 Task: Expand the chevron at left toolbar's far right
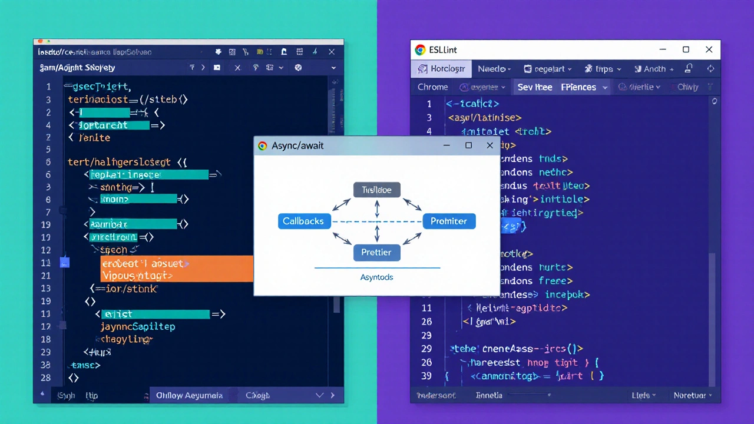333,68
